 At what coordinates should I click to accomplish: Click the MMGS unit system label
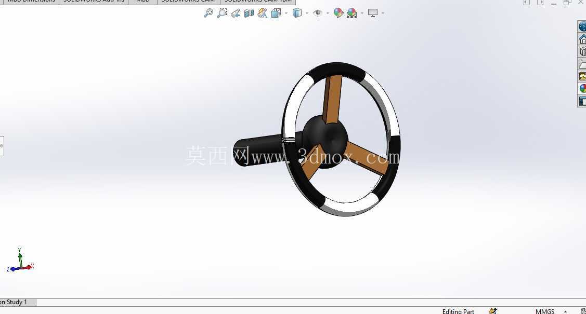pos(545,311)
